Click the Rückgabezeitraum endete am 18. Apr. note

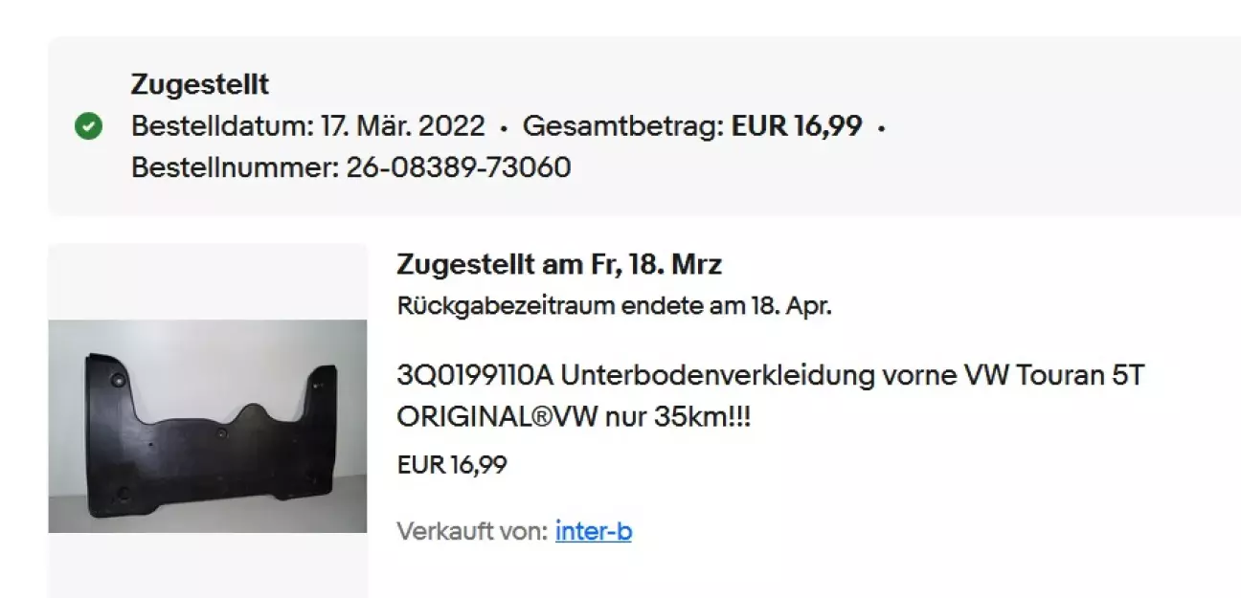click(x=614, y=307)
